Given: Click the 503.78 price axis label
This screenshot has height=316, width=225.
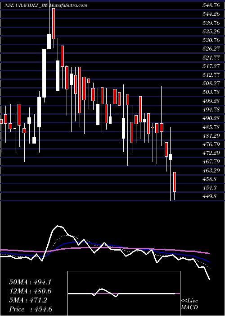Looking at the screenshot, I should click(211, 92).
